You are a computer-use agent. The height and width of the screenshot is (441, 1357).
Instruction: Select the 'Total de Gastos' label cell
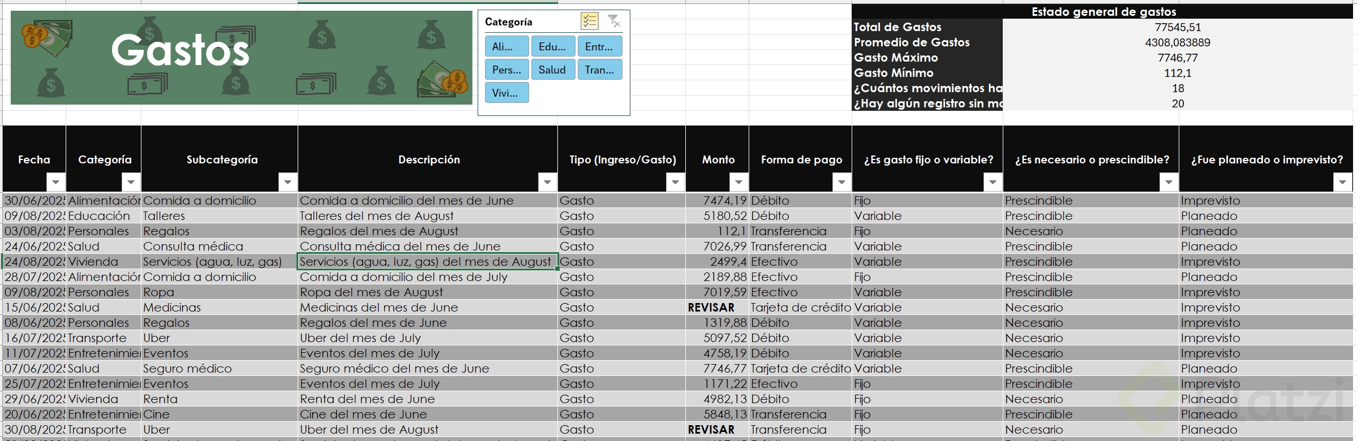pyautogui.click(x=927, y=27)
